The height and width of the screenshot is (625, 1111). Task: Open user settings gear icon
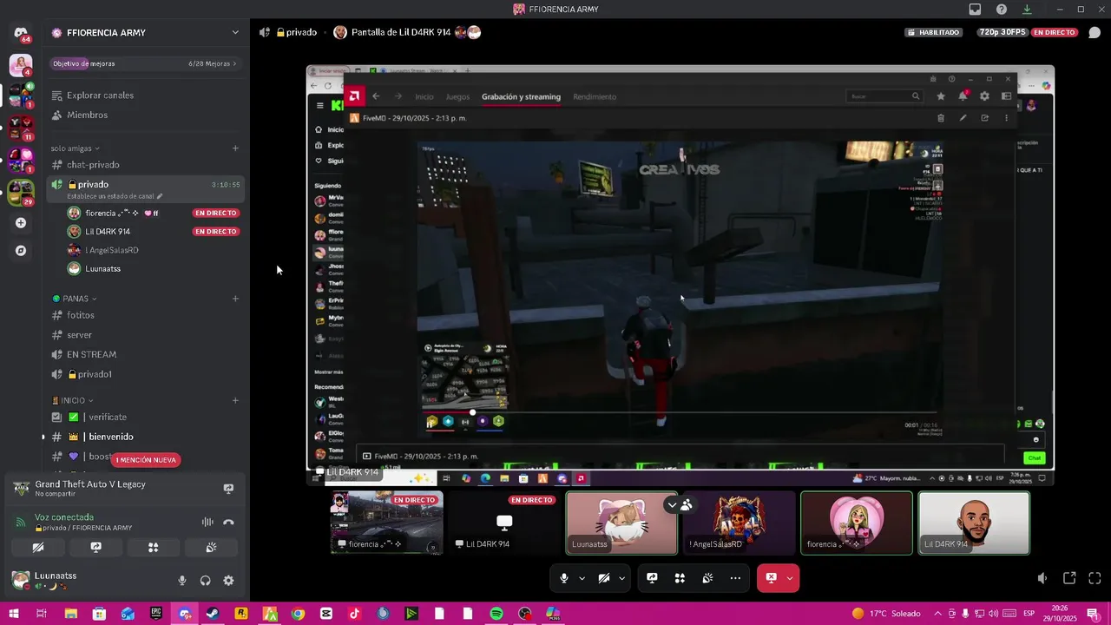pos(228,581)
